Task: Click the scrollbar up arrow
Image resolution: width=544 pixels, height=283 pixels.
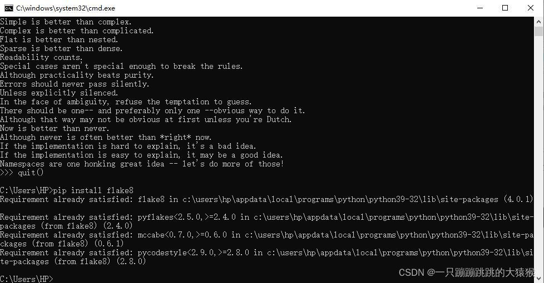Action: (x=539, y=22)
